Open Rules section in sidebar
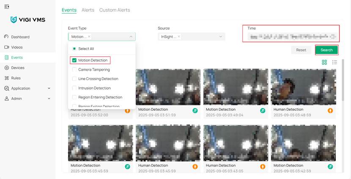The image size is (351, 179). [16, 78]
